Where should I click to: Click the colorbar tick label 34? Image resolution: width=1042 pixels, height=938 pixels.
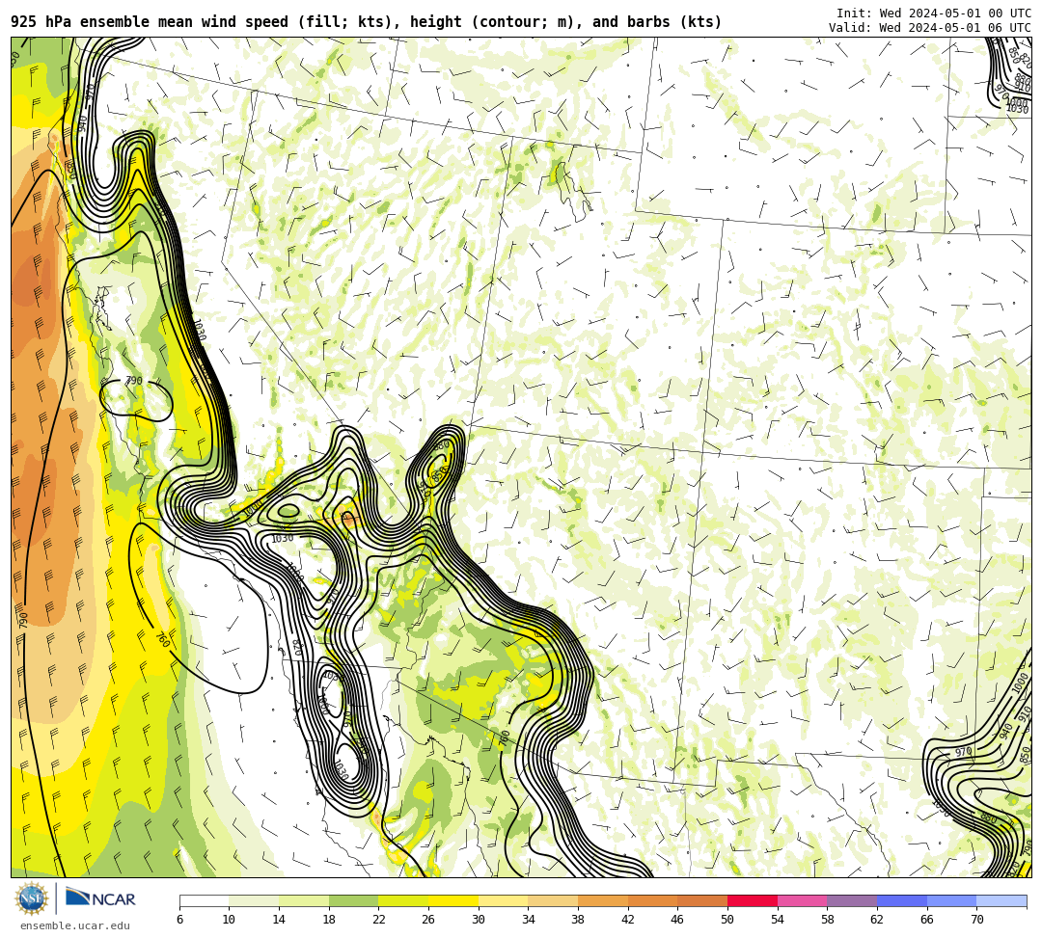[x=529, y=920]
